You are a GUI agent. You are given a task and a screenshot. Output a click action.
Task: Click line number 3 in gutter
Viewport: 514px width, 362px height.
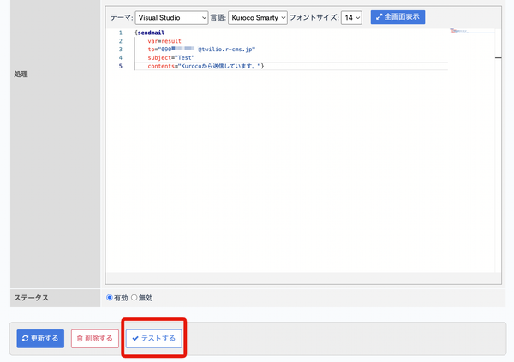tap(120, 50)
